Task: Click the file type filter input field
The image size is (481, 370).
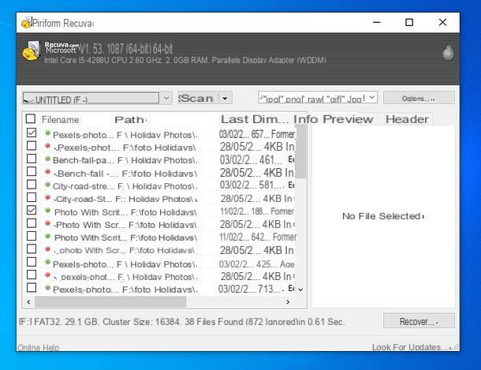Action: (x=312, y=98)
